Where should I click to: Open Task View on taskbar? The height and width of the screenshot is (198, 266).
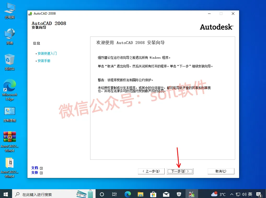pos(114,194)
